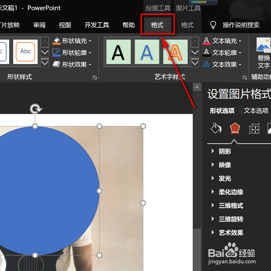The image size is (271, 271).
Task: Open the Picture Tools 格式 tab
Action: pos(187,25)
